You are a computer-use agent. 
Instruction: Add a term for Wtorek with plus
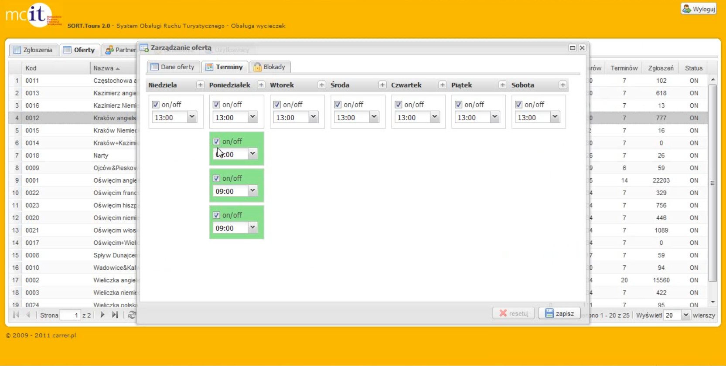321,85
